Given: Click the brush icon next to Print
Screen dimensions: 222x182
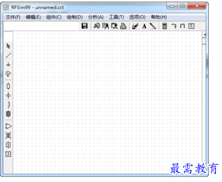Looking at the screenshot, I should [135, 26].
